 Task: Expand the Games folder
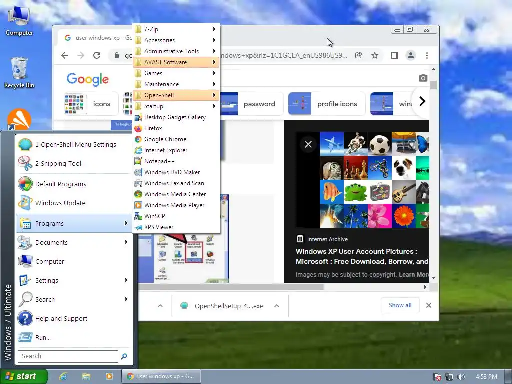[x=176, y=73]
